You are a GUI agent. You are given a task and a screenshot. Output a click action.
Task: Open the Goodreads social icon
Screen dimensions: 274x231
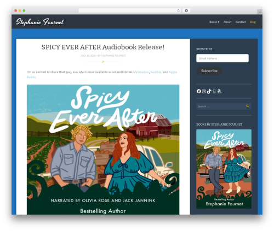(x=214, y=91)
